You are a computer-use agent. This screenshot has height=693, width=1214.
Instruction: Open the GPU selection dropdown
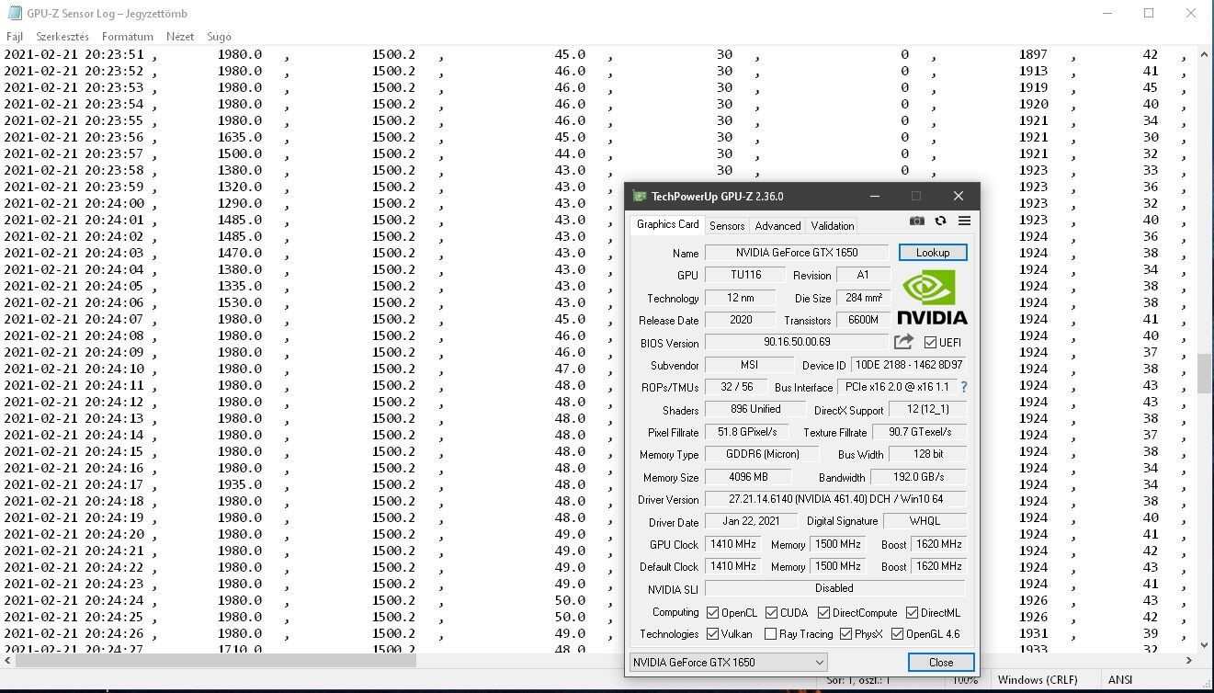(728, 662)
